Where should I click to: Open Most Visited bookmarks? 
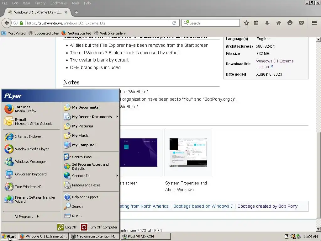pyautogui.click(x=13, y=33)
